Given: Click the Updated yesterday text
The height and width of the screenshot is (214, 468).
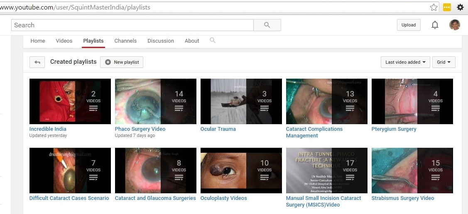Looking at the screenshot, I should click(48, 135).
